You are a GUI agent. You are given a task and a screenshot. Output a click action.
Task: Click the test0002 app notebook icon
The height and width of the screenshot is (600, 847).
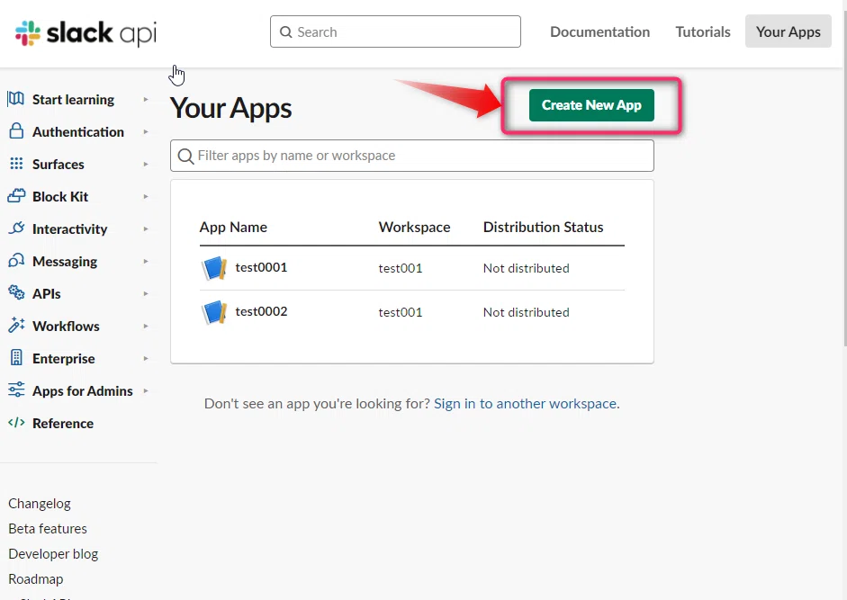pyautogui.click(x=214, y=312)
